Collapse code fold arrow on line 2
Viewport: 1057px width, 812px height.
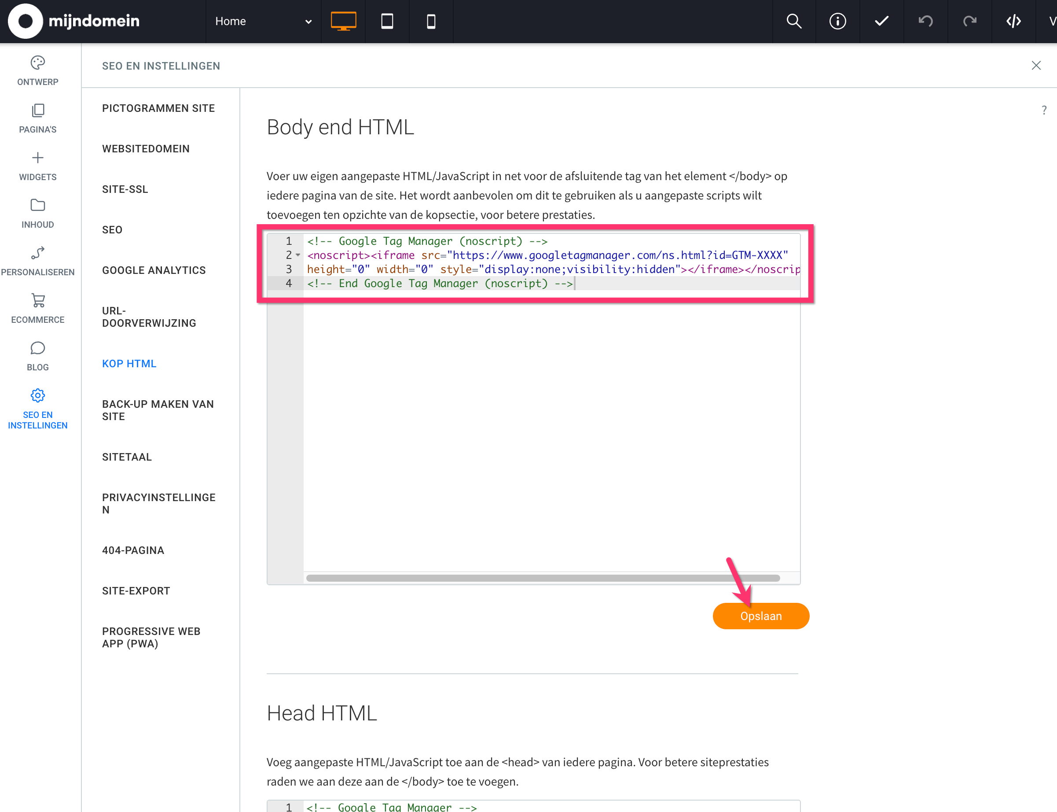[298, 255]
